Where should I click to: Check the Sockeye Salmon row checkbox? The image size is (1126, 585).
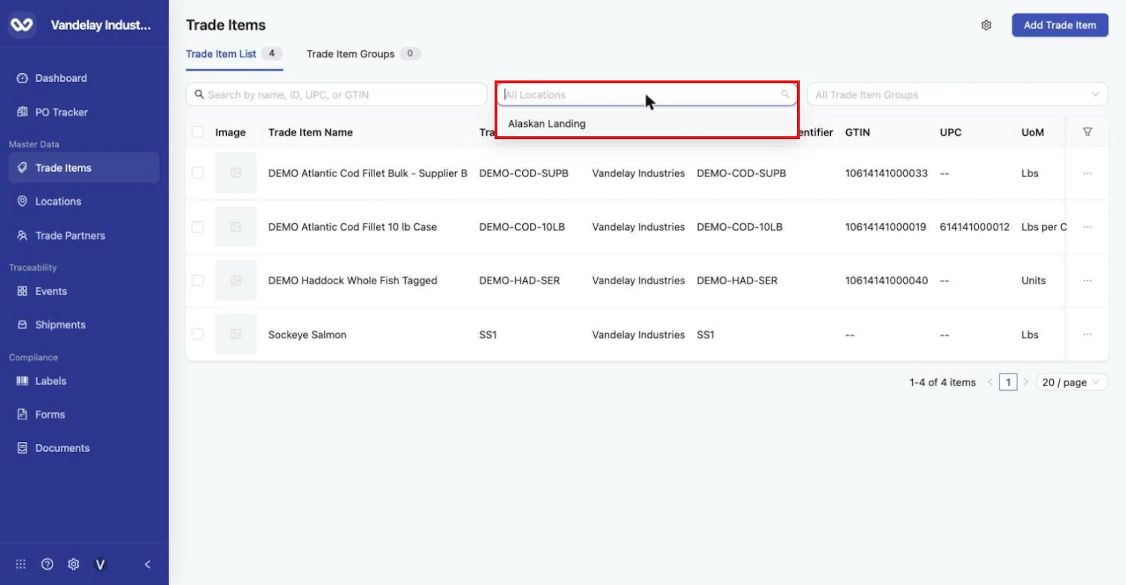point(198,334)
